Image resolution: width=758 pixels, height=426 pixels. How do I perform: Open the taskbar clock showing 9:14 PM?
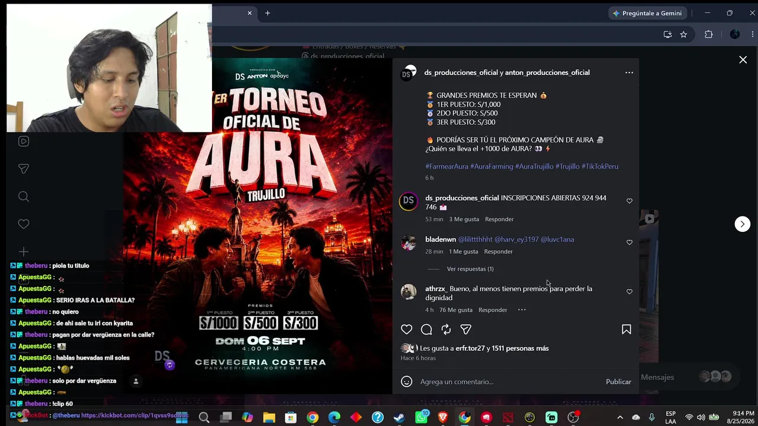click(x=743, y=417)
